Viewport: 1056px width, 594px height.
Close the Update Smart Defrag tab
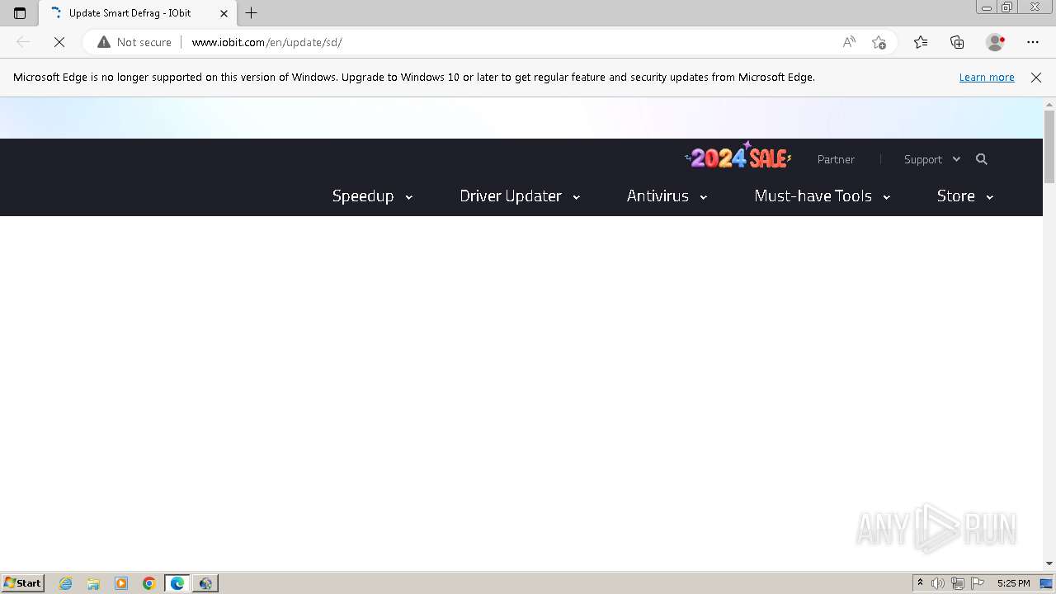coord(224,13)
